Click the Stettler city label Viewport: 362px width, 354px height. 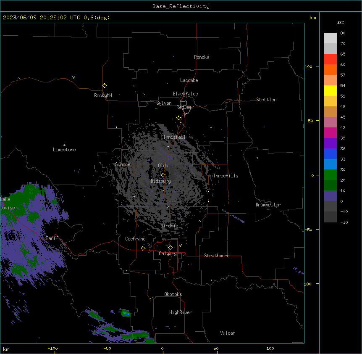coord(266,100)
